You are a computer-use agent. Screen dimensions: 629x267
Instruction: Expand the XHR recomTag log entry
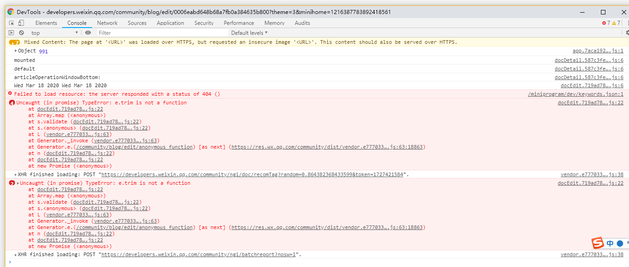tap(16, 174)
